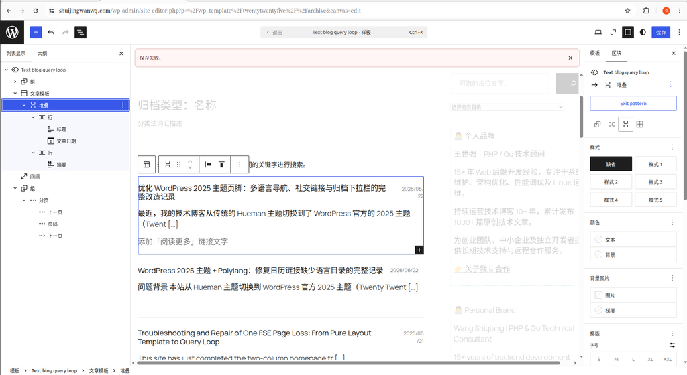Select the 页码 list item
The image size is (687, 375).
(x=52, y=224)
